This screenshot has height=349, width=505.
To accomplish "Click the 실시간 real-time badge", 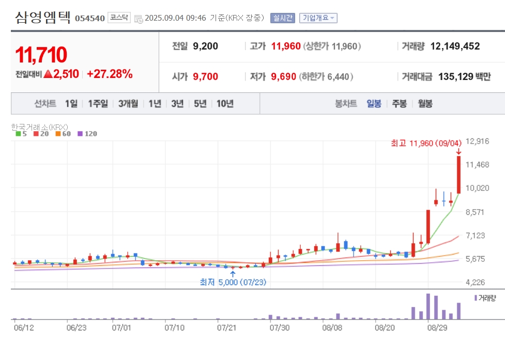I will pyautogui.click(x=282, y=18).
